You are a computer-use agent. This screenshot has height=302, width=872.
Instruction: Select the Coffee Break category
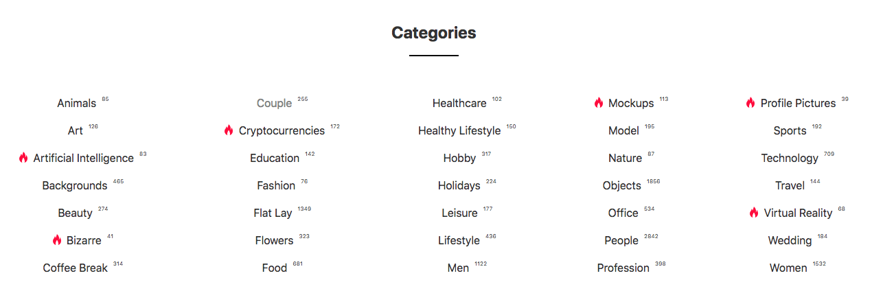[x=75, y=268]
